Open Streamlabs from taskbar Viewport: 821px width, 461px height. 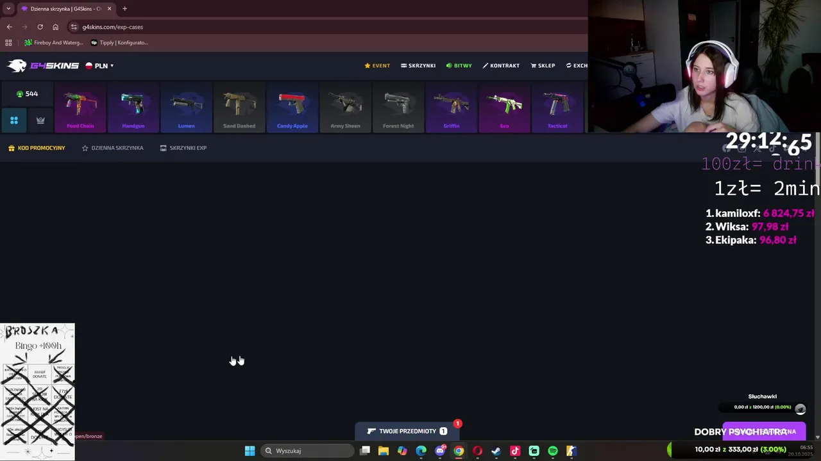534,451
